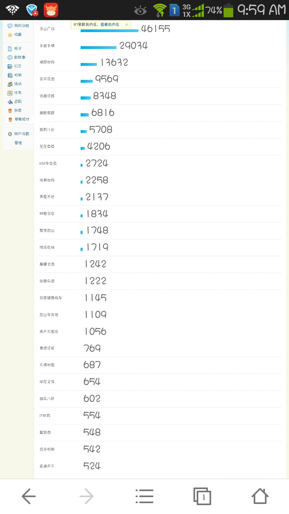Open browser tabs switcher

pyautogui.click(x=202, y=496)
